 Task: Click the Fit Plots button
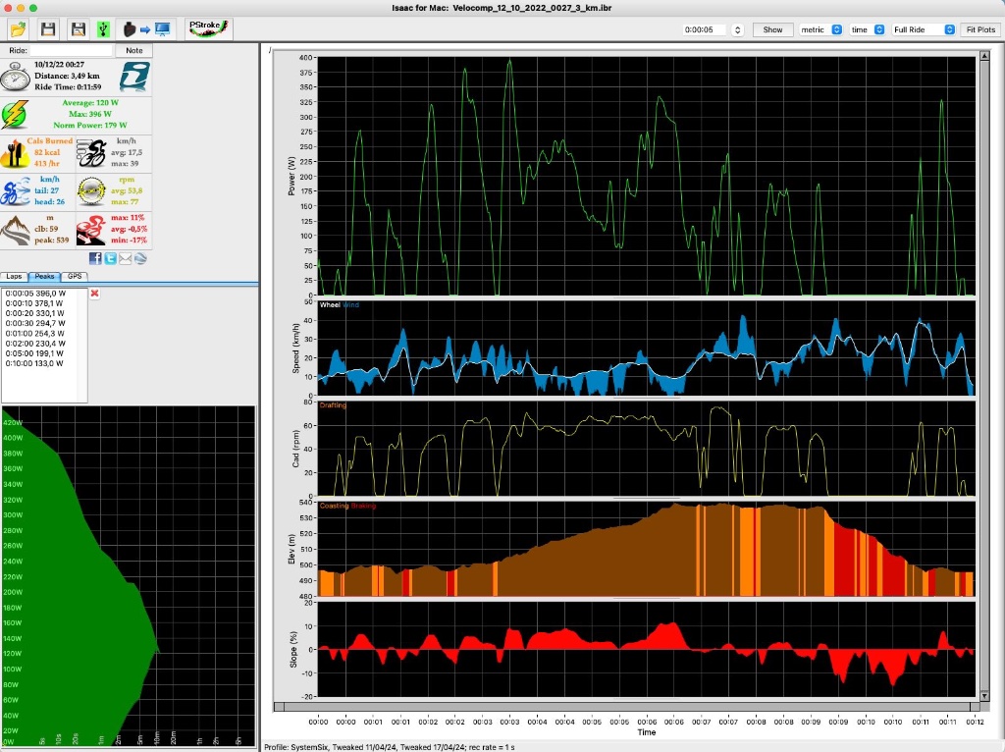pos(979,29)
